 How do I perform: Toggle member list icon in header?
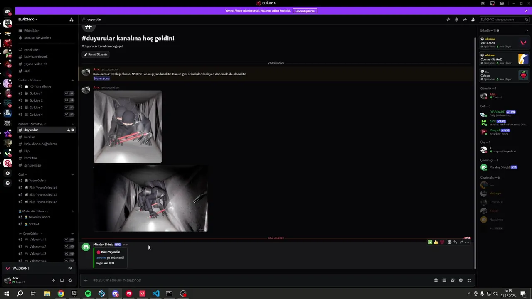(x=473, y=20)
